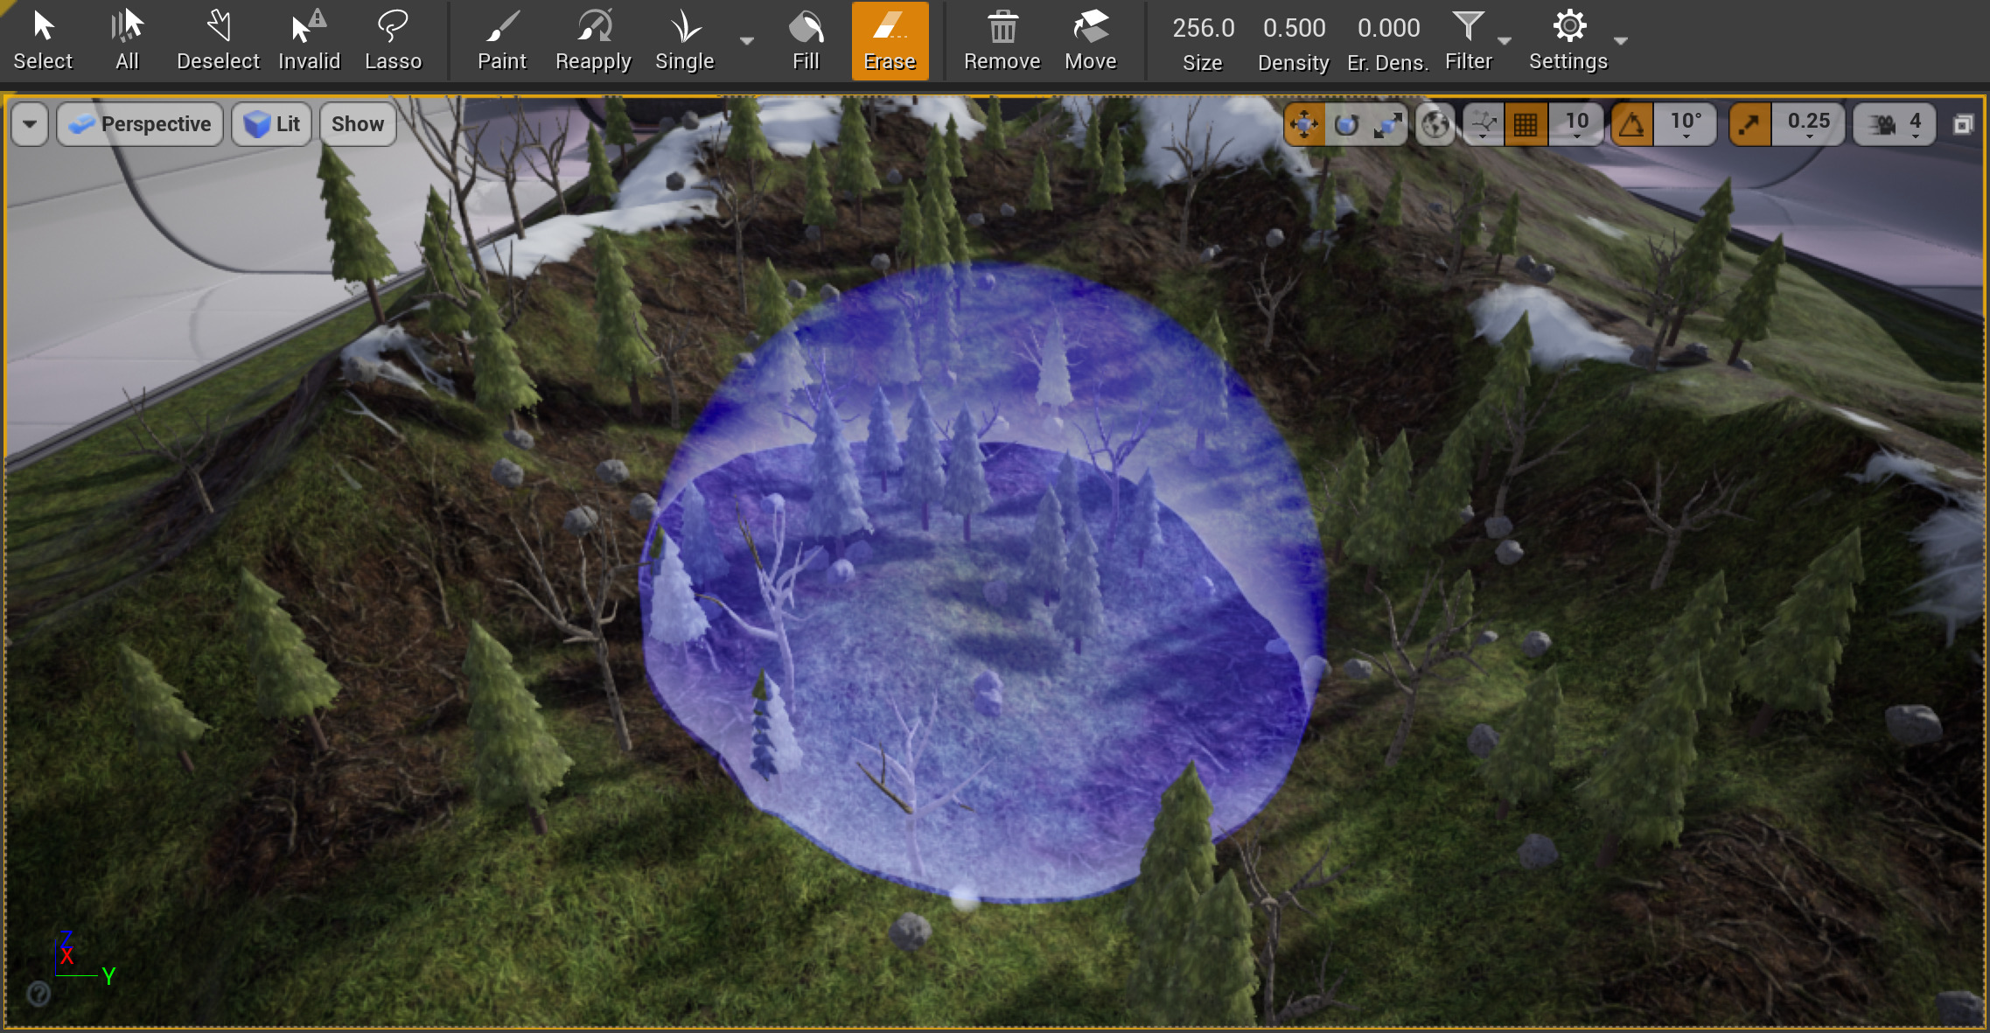This screenshot has width=1990, height=1033.
Task: Select the Move foliage tool
Action: point(1093,39)
